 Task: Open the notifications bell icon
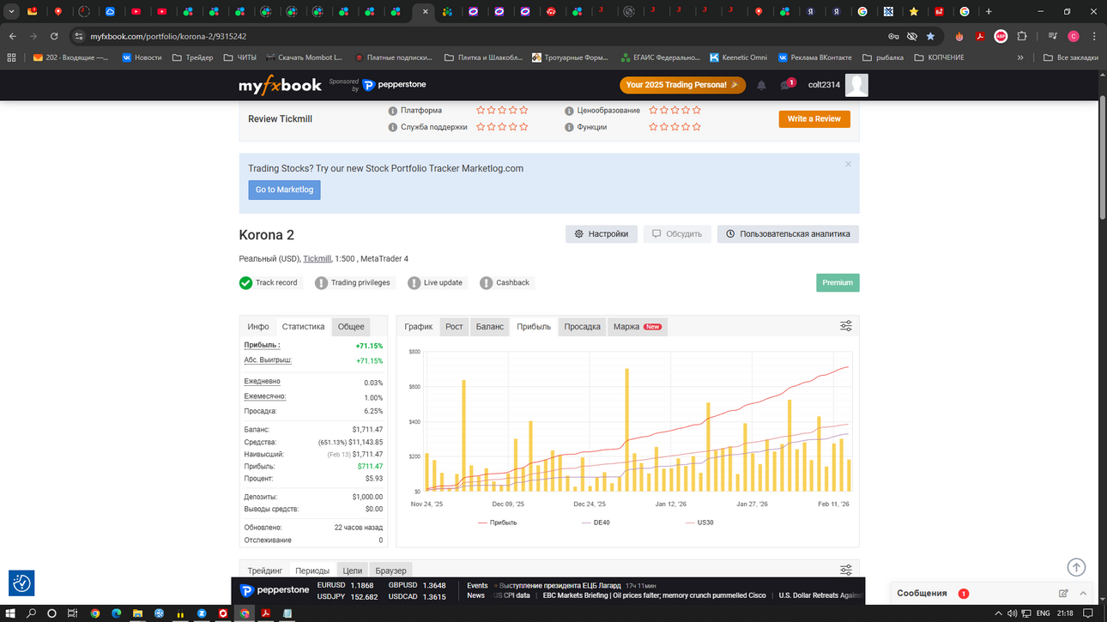(x=761, y=85)
